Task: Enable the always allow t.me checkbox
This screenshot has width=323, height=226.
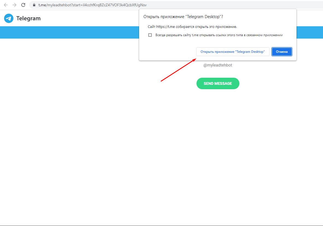Action: click(x=150, y=35)
